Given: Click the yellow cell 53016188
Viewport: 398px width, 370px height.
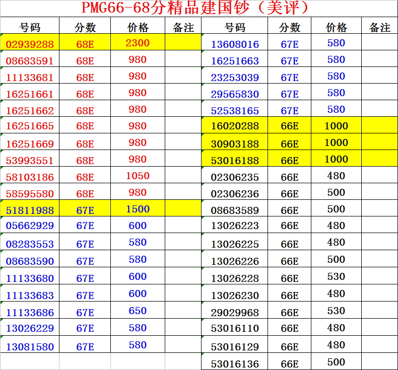Looking at the screenshot, I should 235,161.
